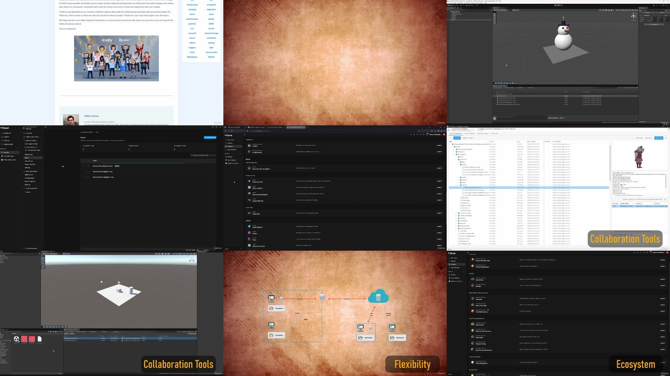Open User groups in the sidebar

pos(29,161)
